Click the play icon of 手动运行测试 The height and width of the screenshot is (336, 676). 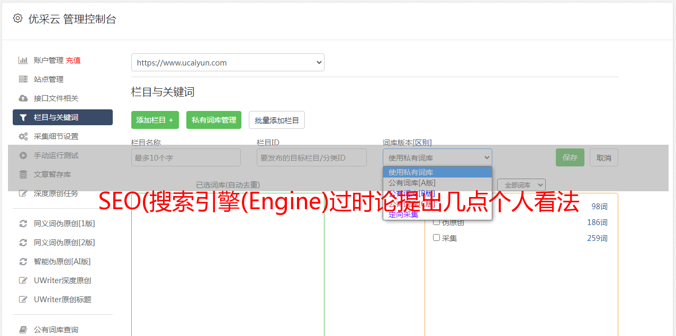pos(23,155)
